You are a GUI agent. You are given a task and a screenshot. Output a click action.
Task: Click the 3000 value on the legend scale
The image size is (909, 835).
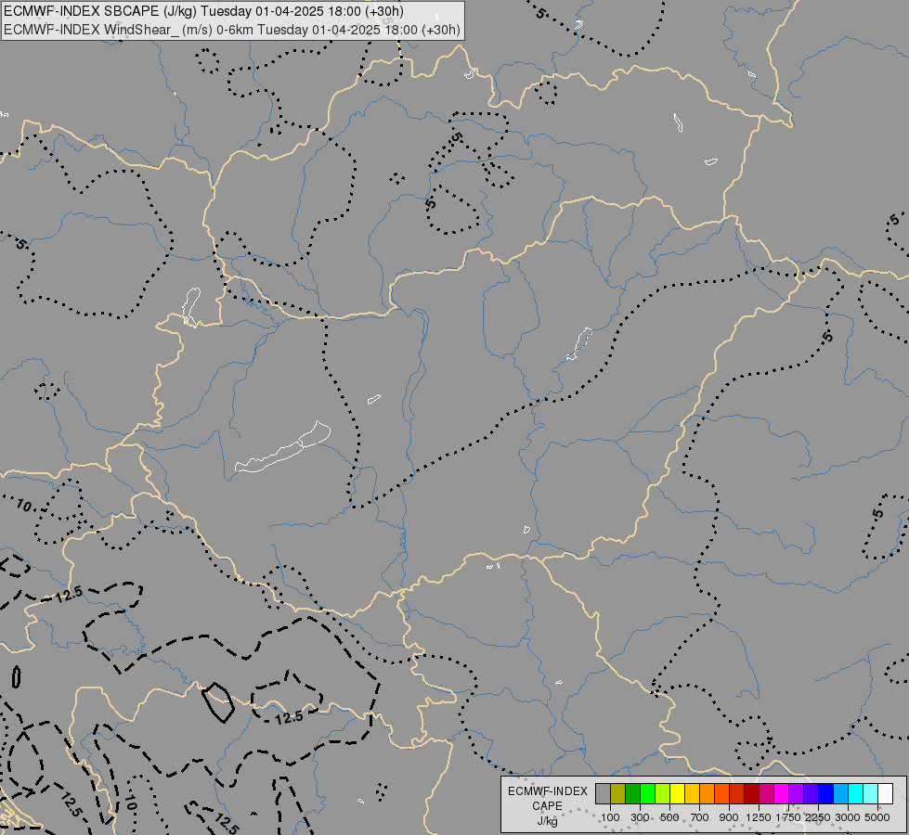(848, 817)
